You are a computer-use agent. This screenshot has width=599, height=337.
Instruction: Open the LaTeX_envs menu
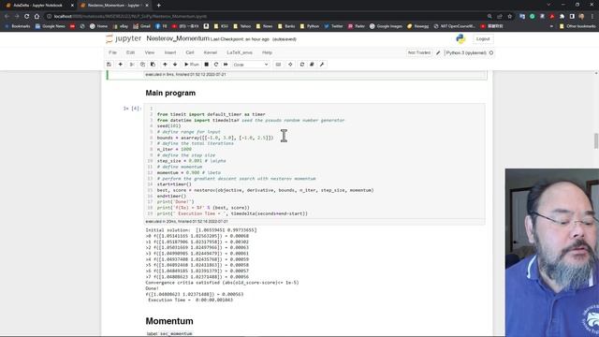pyautogui.click(x=240, y=52)
